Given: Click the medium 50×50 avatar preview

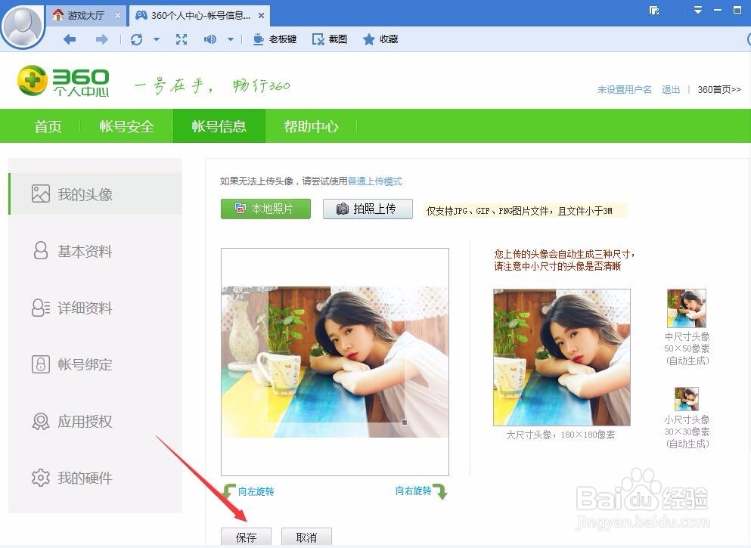Looking at the screenshot, I should pos(687,308).
